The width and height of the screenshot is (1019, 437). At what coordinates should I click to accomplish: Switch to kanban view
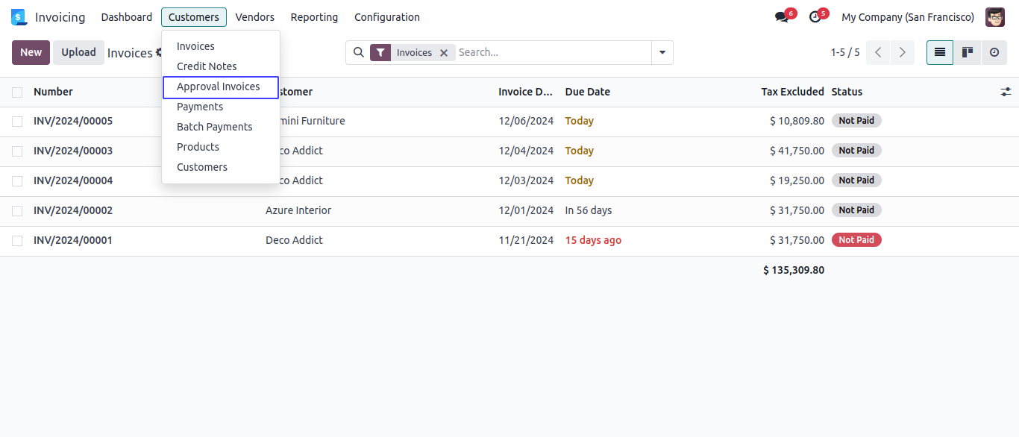point(967,52)
